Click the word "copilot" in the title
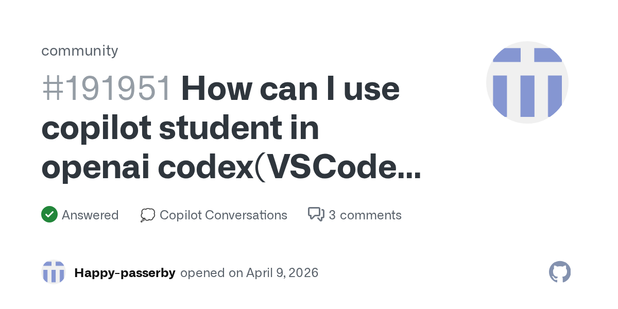This screenshot has width=618, height=309. 96,129
